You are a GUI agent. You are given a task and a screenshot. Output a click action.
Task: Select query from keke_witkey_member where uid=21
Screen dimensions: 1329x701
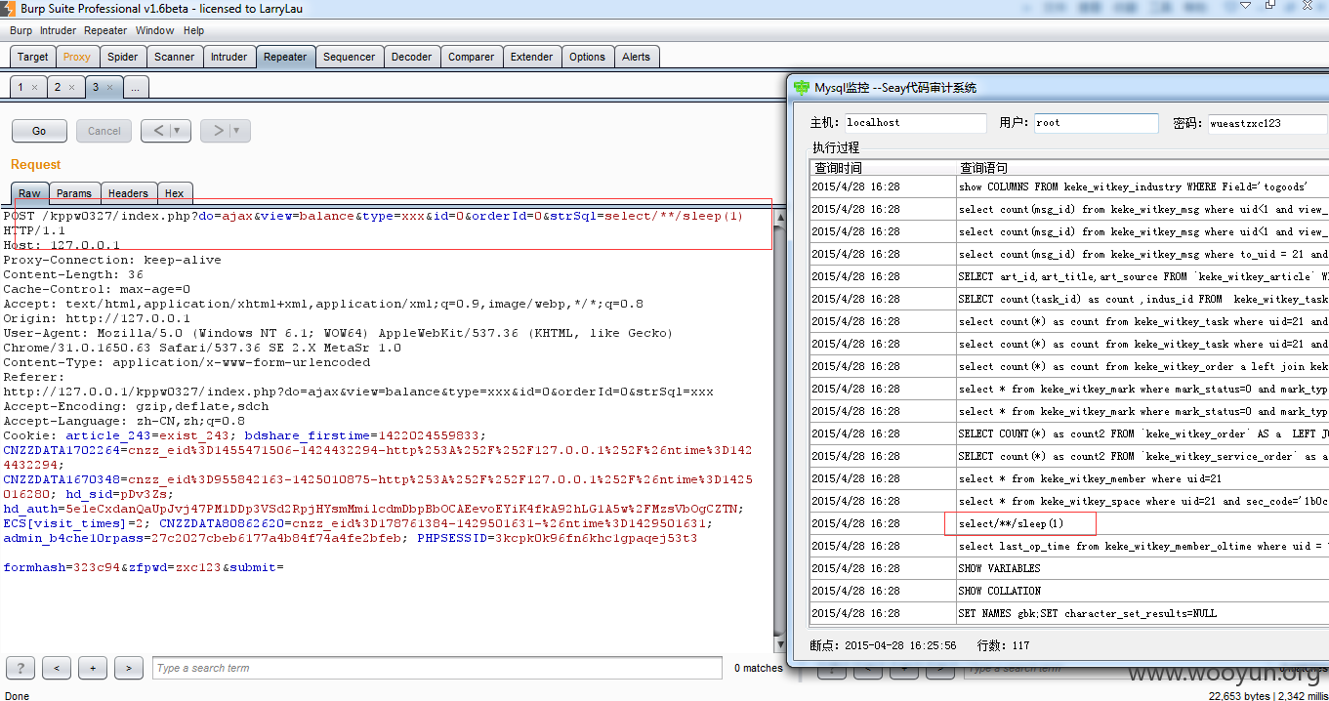click(x=1069, y=478)
